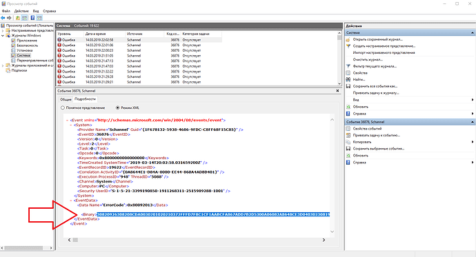
Task: Select the Приложение log in tree
Action: pos(27,41)
